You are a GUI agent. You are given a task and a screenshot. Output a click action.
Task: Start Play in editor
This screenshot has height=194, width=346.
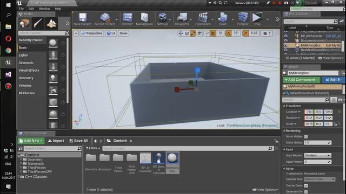point(257,19)
